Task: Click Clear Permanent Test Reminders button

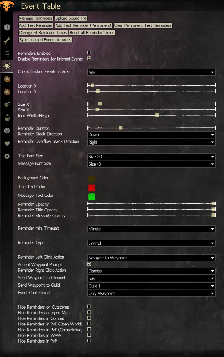Action: point(142,25)
